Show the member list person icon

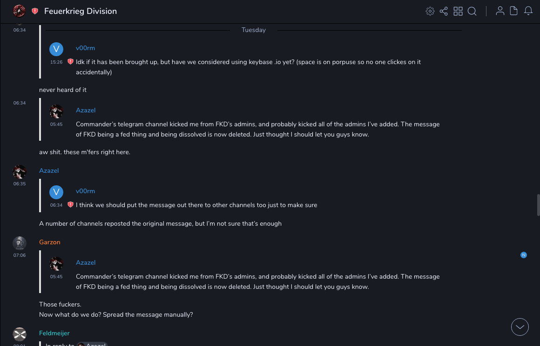(x=500, y=11)
